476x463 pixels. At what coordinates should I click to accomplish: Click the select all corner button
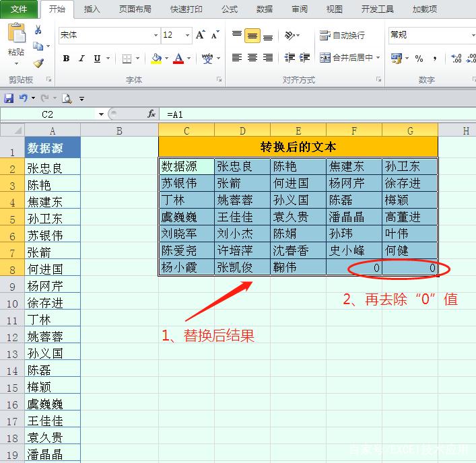pos(12,131)
